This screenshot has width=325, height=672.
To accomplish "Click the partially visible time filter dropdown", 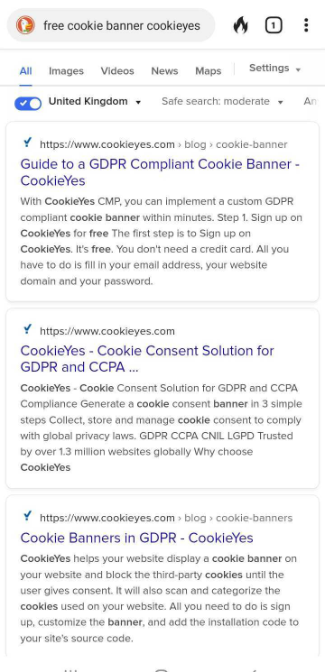I will (x=311, y=102).
